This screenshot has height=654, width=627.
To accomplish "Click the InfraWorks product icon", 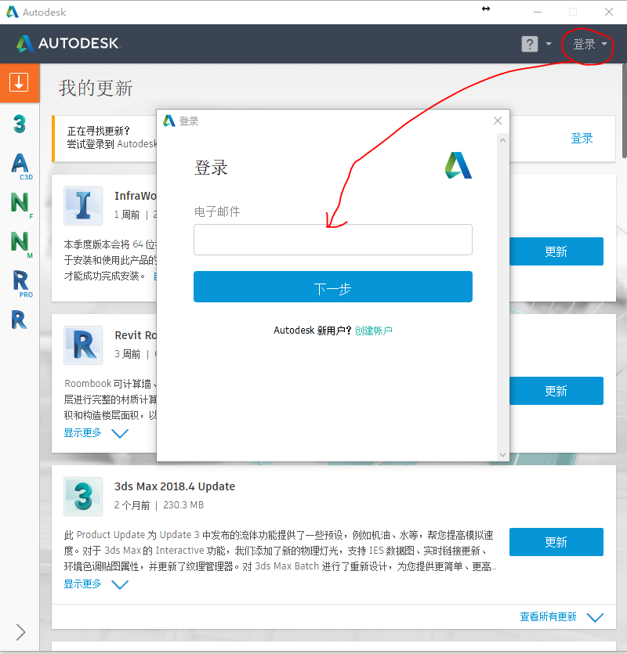I will click(x=83, y=206).
